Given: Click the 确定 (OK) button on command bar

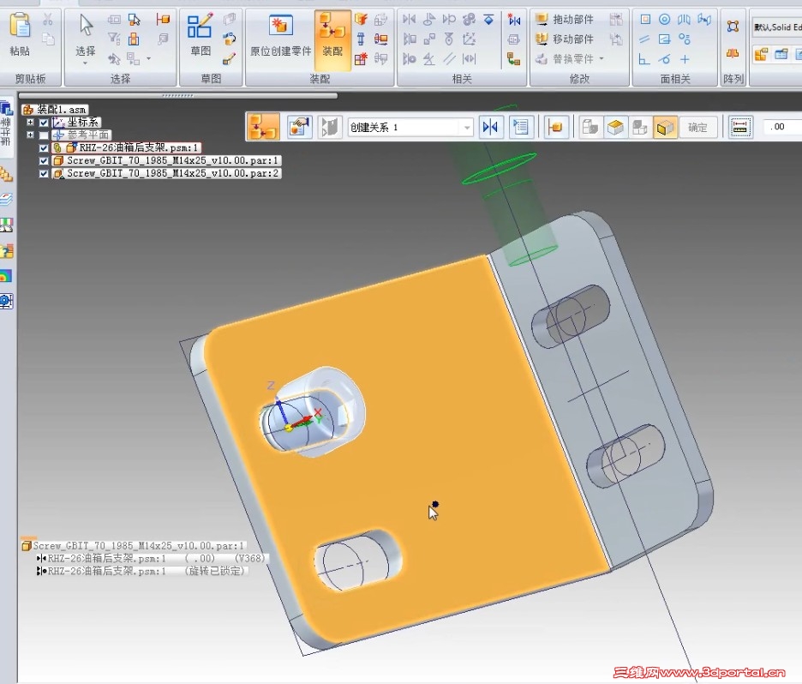Looking at the screenshot, I should [697, 128].
